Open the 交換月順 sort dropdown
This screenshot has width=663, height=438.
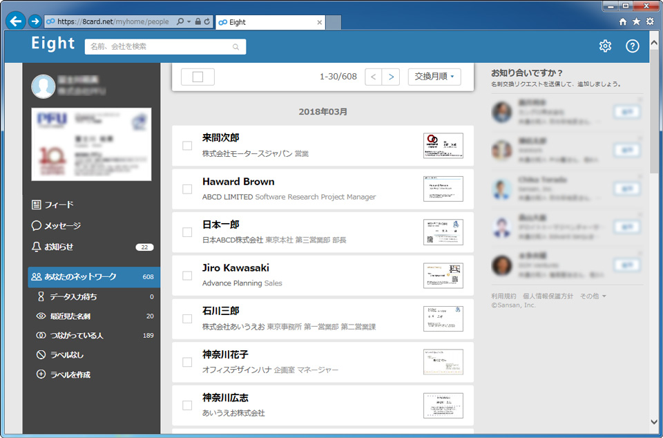(x=434, y=77)
